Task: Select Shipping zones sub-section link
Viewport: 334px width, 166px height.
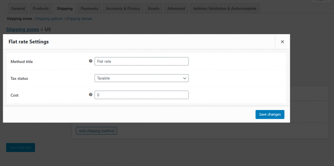Action: (x=19, y=19)
